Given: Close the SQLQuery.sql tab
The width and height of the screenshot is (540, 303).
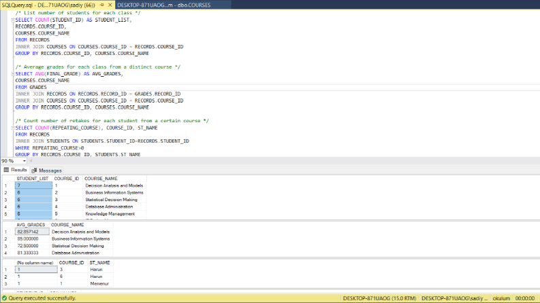Looking at the screenshot, I should pos(110,5).
